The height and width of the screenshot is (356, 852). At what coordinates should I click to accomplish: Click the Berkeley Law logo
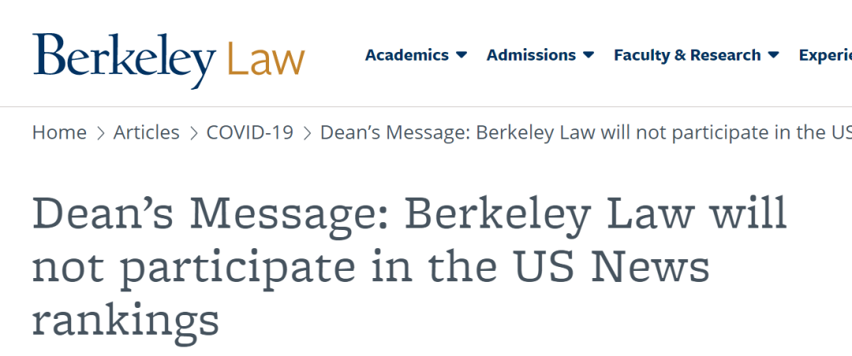pos(169,58)
